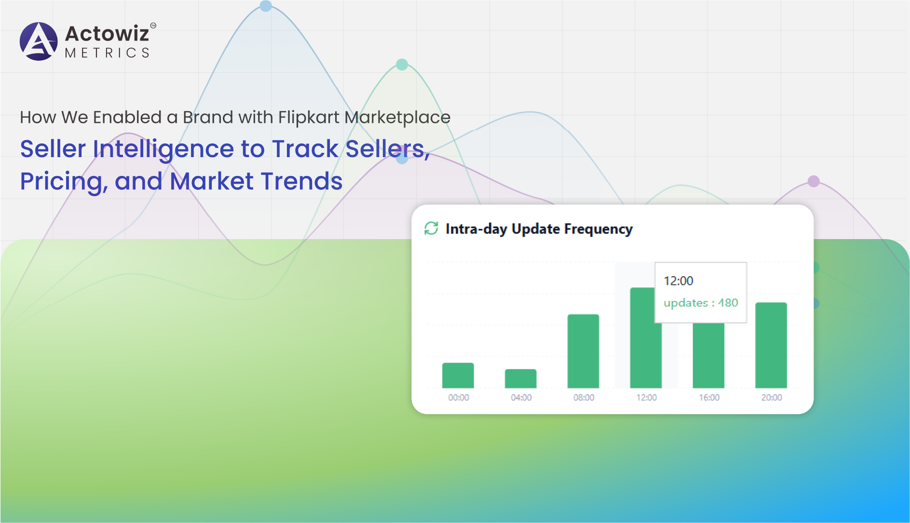Select the 20:00 bar in chart
Image resolution: width=910 pixels, height=523 pixels.
point(771,345)
